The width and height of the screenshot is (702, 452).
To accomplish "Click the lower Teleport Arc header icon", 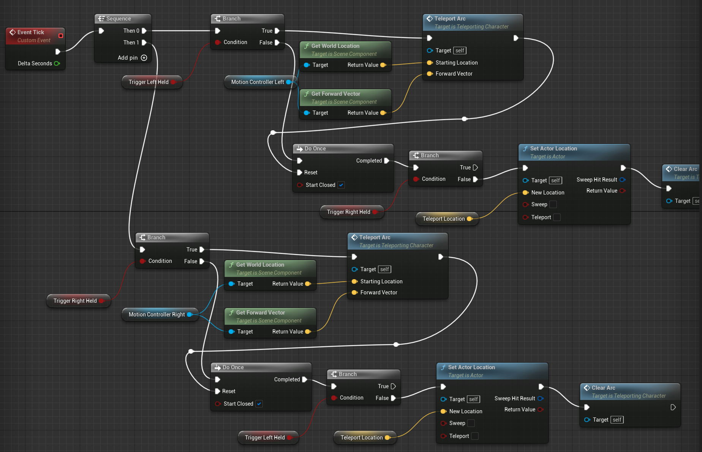I will (x=354, y=237).
